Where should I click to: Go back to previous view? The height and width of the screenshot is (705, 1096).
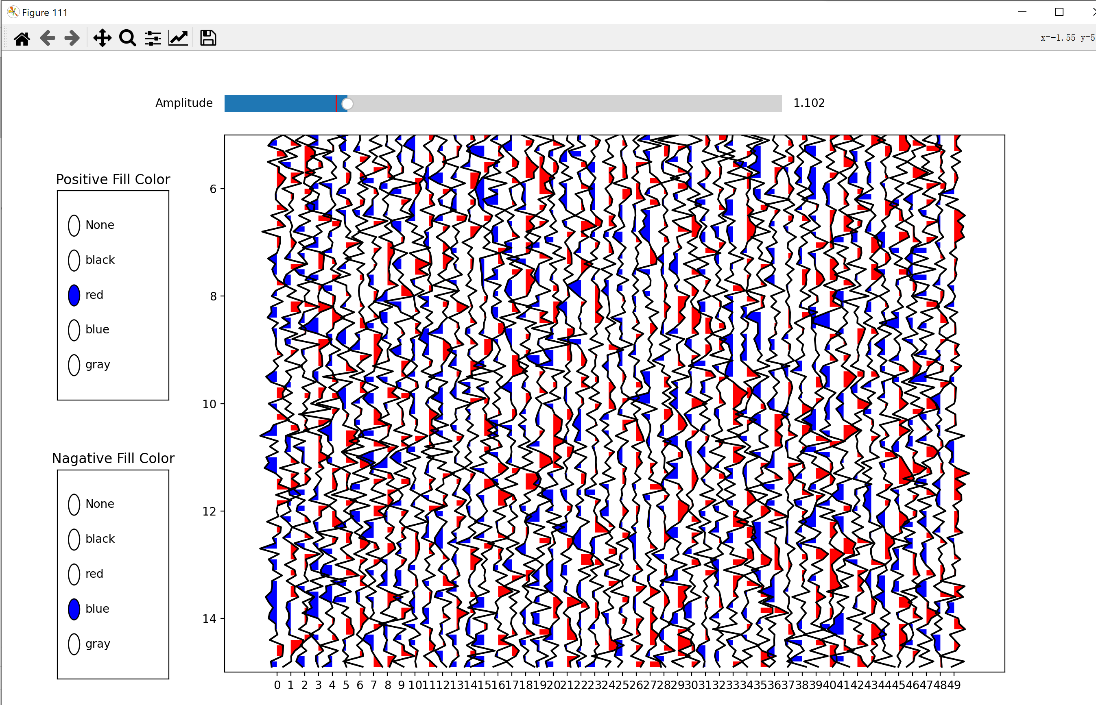click(47, 38)
